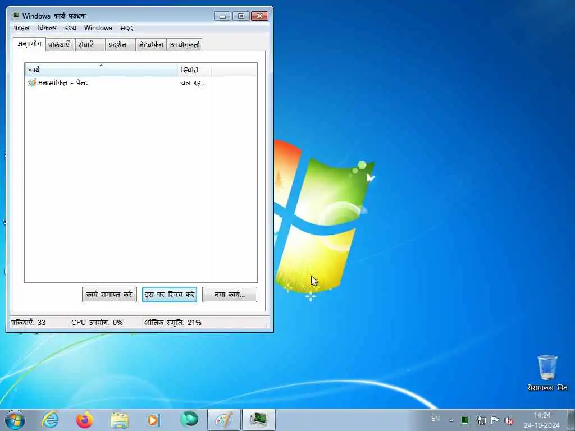Image resolution: width=575 pixels, height=431 pixels.
Task: Minimize the Task Manager window
Action: pos(222,16)
